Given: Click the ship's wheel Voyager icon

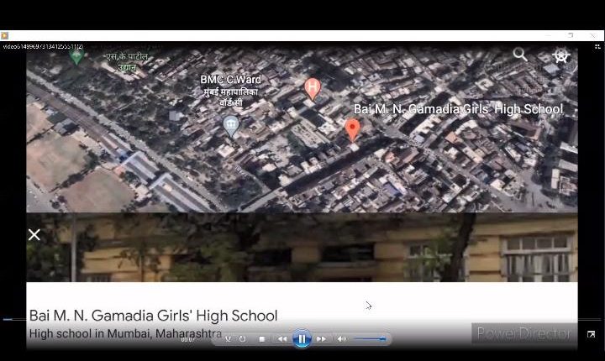Looking at the screenshot, I should point(561,55).
